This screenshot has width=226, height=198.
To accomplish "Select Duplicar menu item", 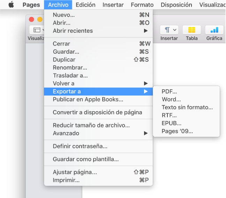I will pyautogui.click(x=98, y=60).
